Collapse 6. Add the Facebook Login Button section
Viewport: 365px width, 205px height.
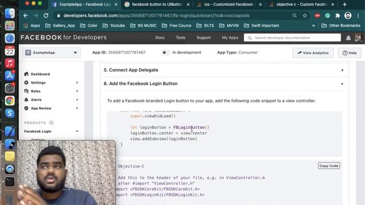(x=224, y=84)
